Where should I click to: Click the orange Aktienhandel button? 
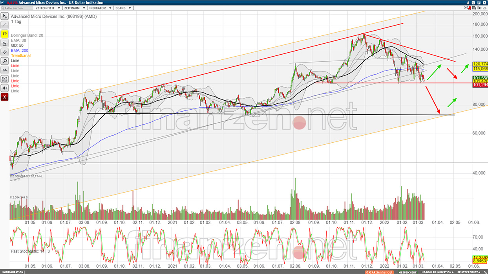click(380, 272)
